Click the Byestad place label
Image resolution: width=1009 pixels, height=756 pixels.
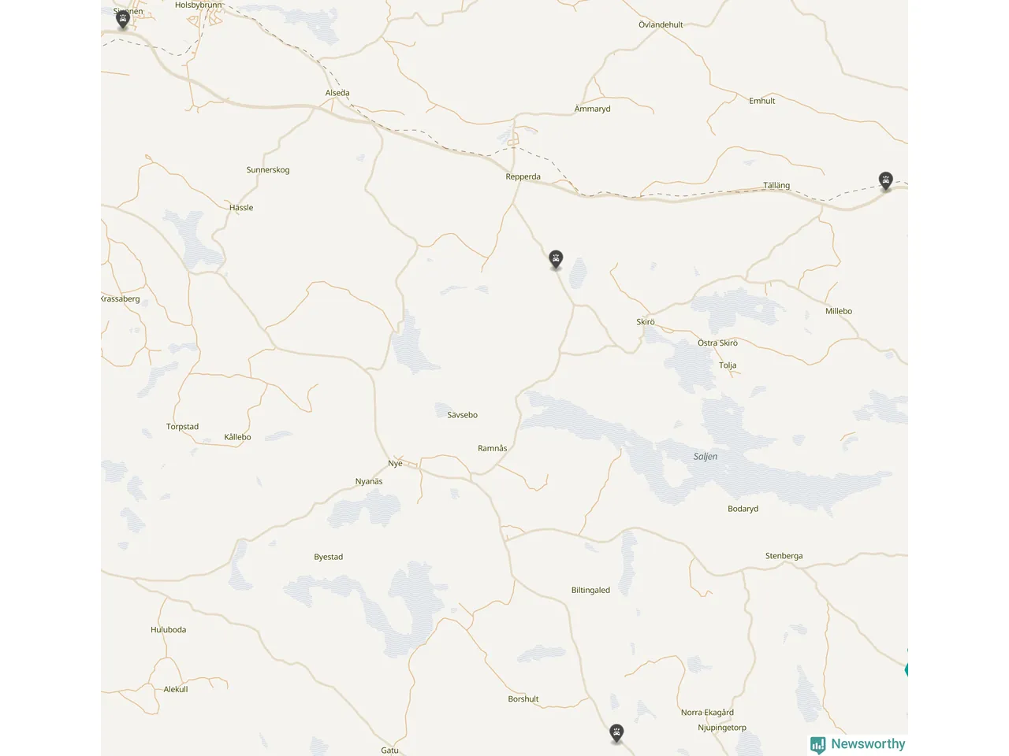click(328, 557)
